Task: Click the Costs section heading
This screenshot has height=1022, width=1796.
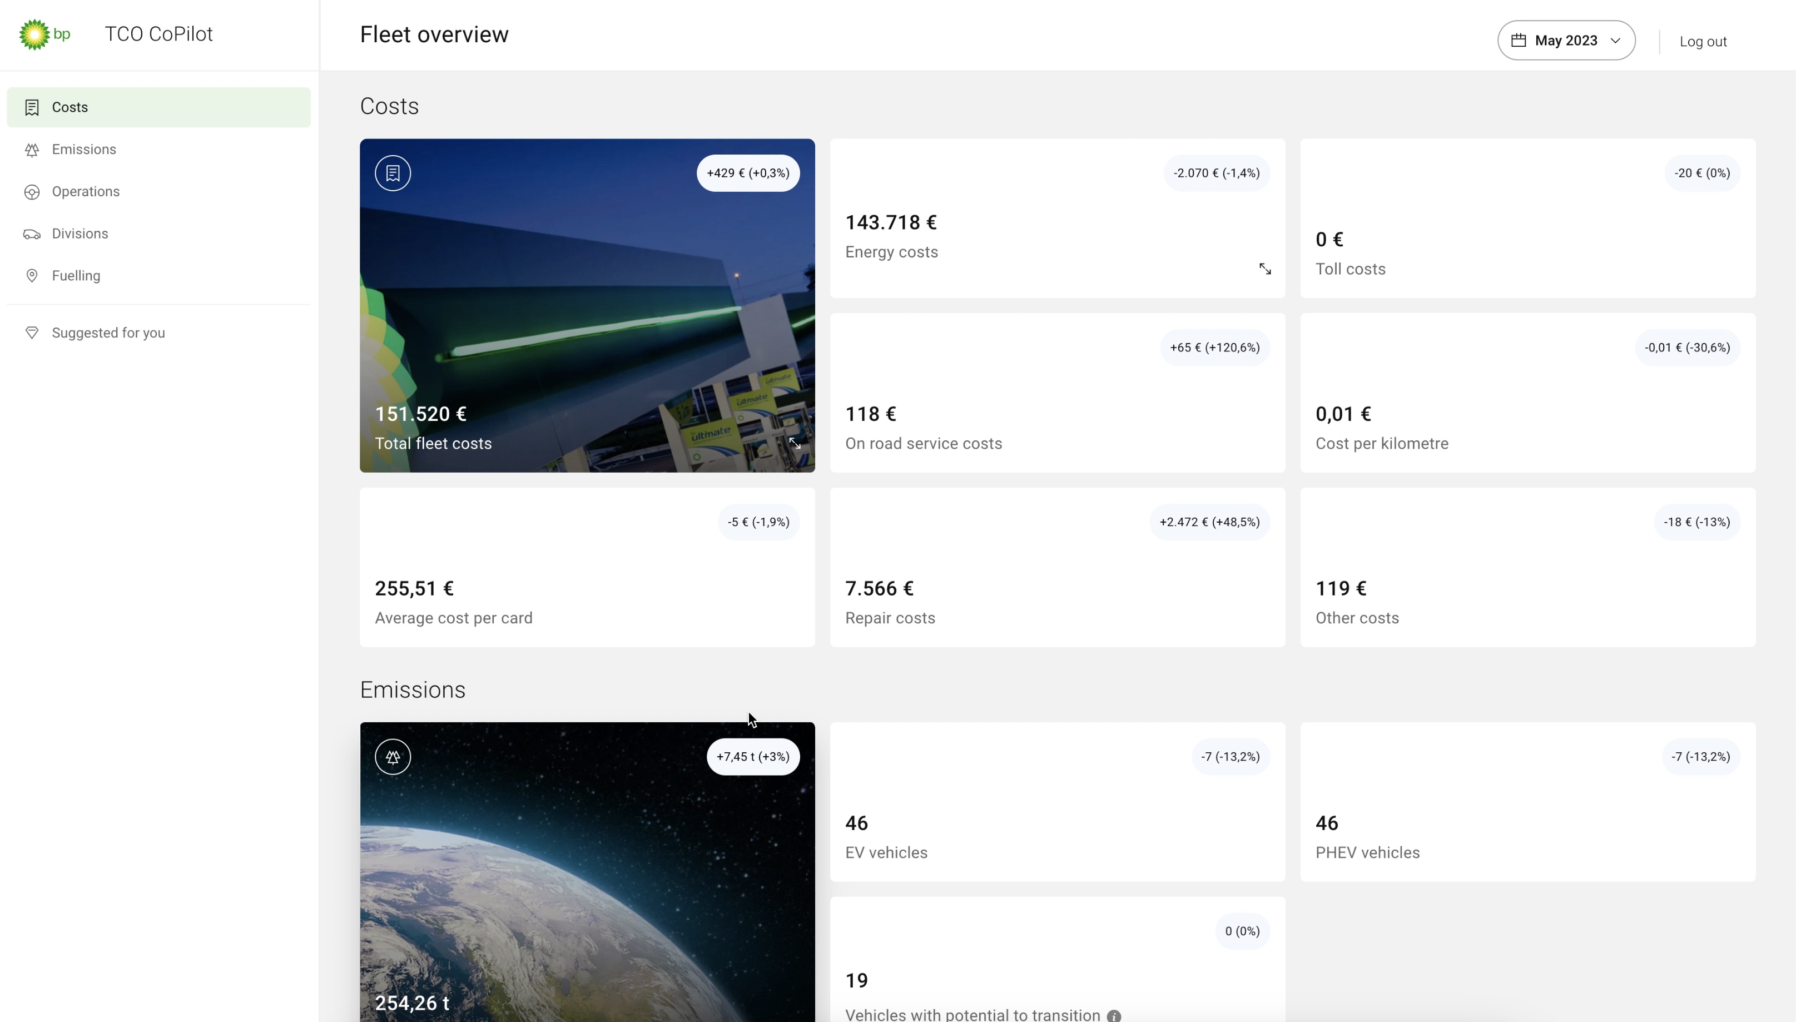Action: tap(390, 106)
